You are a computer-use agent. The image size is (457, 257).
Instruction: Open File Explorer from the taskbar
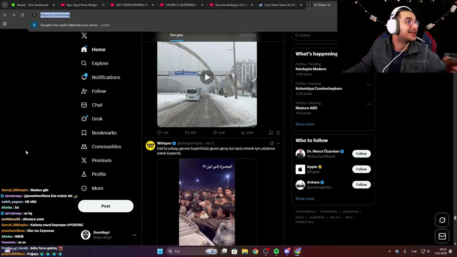click(x=245, y=251)
